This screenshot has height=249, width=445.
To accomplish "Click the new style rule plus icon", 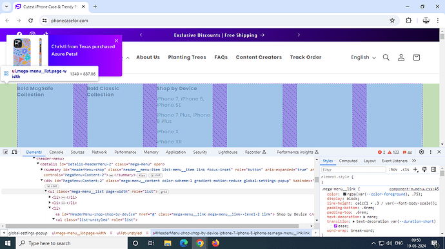I will click(x=415, y=169).
